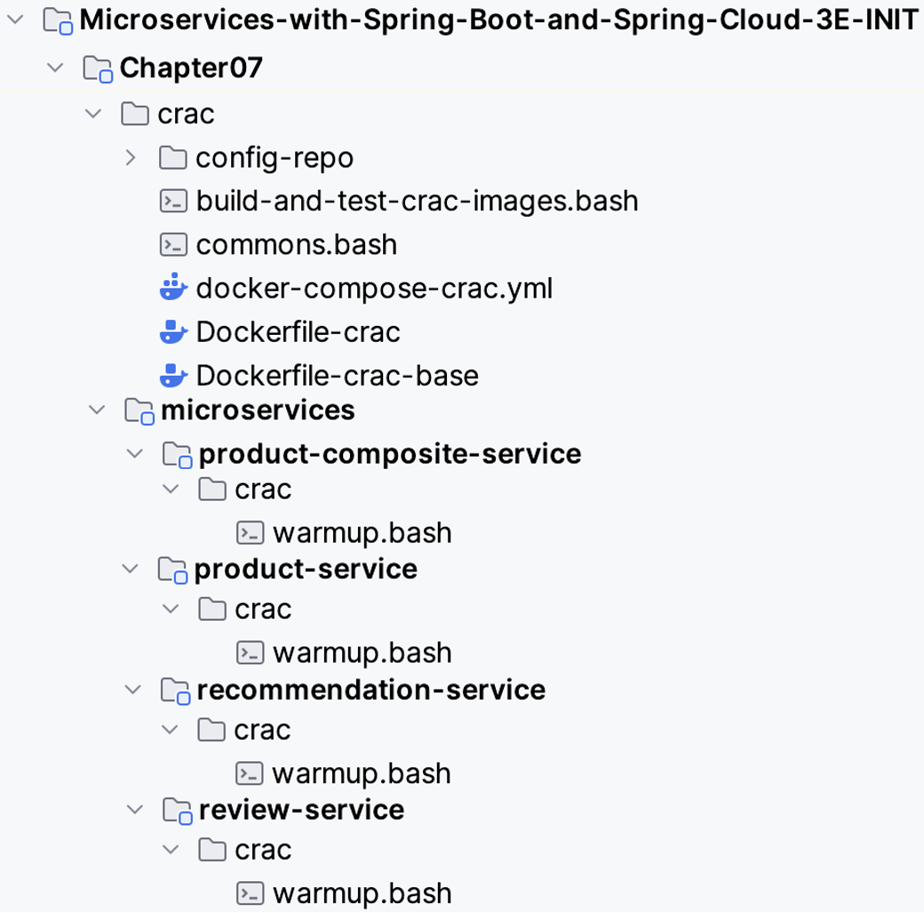924x913 pixels.
Task: Click the warmup.bash script icon under review-service
Action: tap(250, 893)
